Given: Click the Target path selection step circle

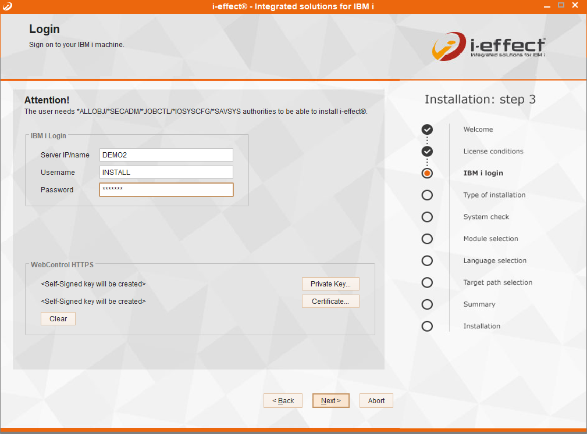Looking at the screenshot, I should (427, 282).
